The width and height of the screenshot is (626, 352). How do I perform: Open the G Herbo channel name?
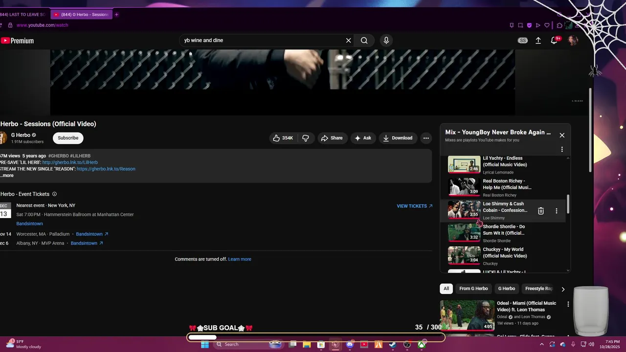21,135
